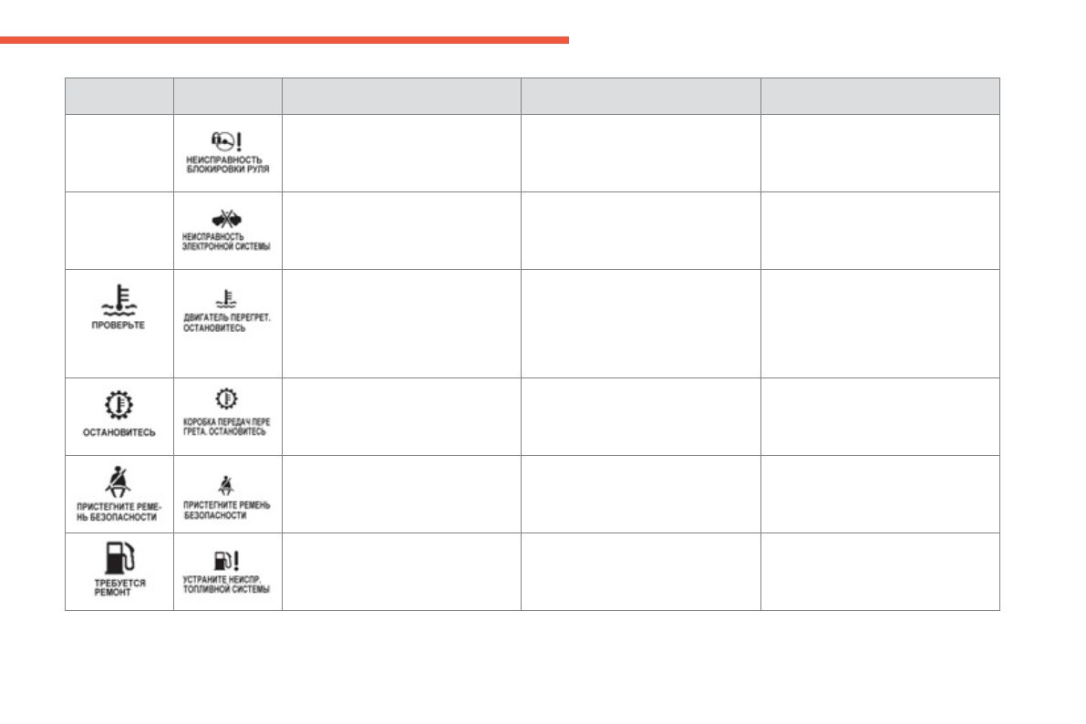Select the coolant thermometer icon above ПРОВЕРЬТЕ

[119, 301]
